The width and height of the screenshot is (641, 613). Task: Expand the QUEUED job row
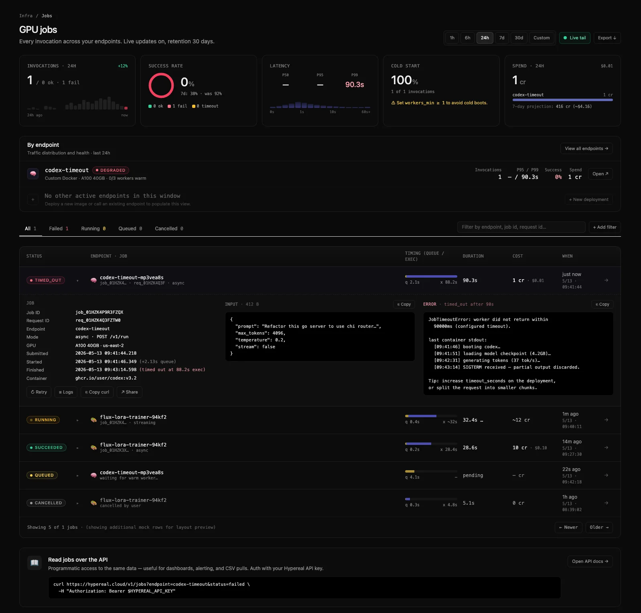tap(77, 476)
